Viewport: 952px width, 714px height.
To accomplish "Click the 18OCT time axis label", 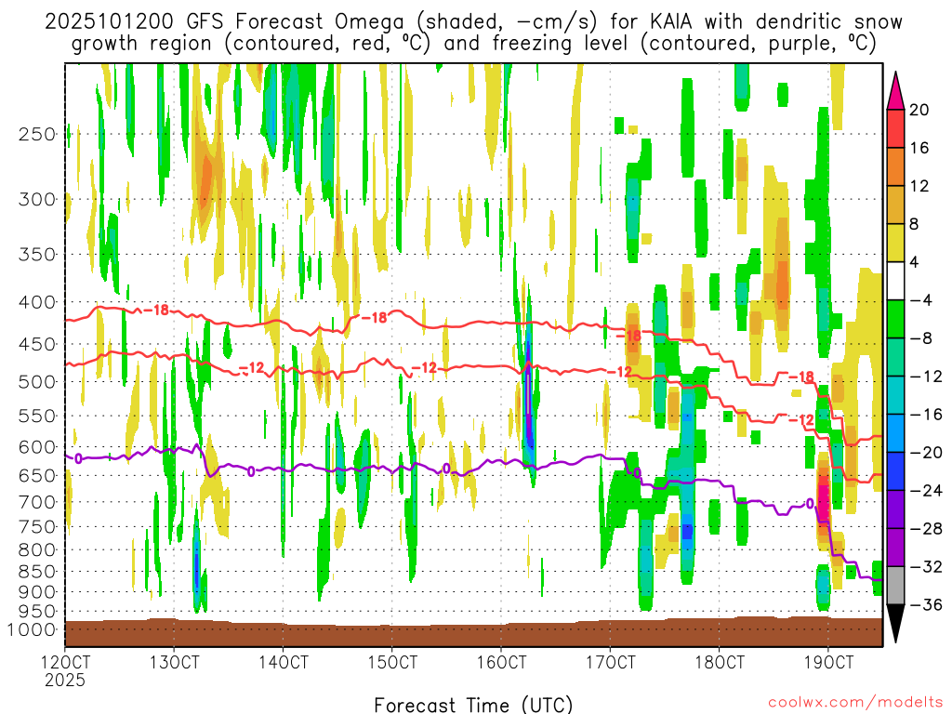I will pos(719,662).
